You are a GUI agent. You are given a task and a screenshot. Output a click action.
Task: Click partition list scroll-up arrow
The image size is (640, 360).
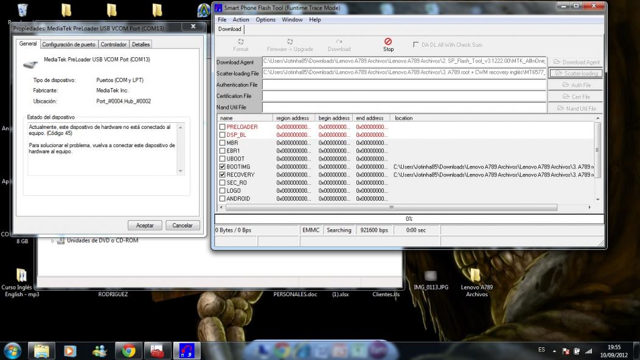point(597,119)
